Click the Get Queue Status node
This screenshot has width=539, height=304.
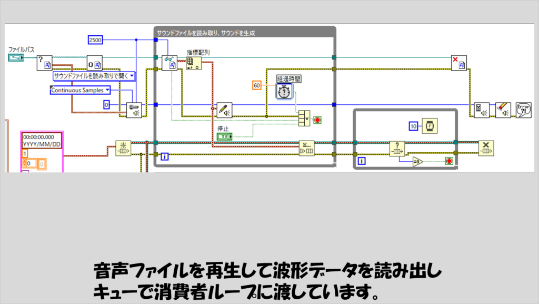(397, 149)
